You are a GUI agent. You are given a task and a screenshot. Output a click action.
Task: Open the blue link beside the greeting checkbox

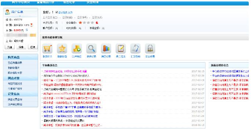click(x=65, y=12)
